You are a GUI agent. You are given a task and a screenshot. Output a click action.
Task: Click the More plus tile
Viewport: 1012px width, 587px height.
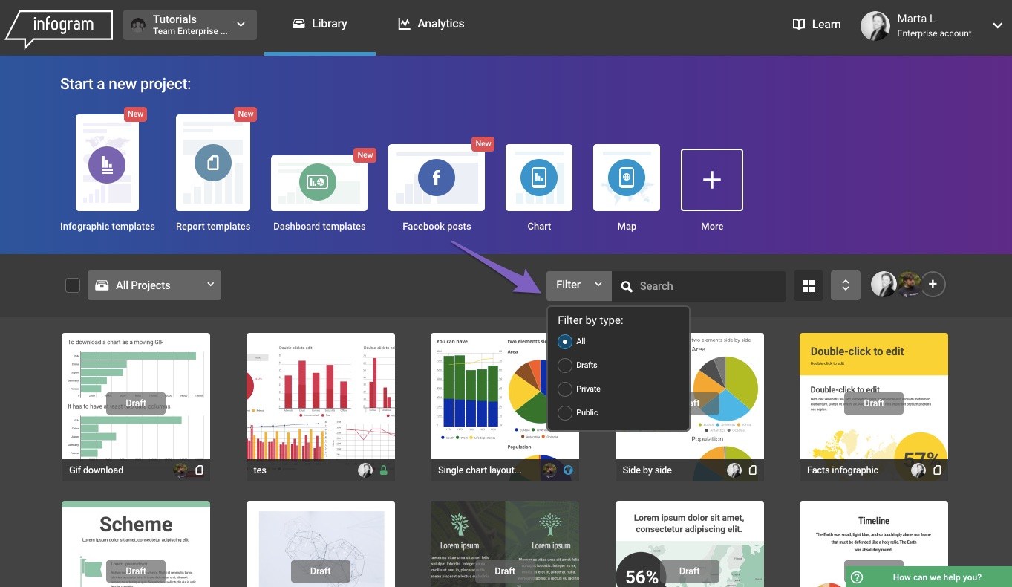711,180
